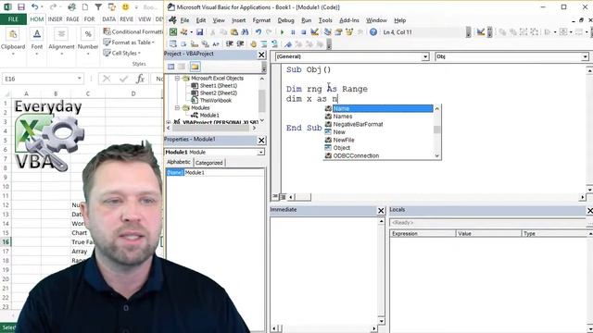Open the insert UserForm dropdown arrow
The height and width of the screenshot is (333, 593).
pyautogui.click(x=192, y=32)
